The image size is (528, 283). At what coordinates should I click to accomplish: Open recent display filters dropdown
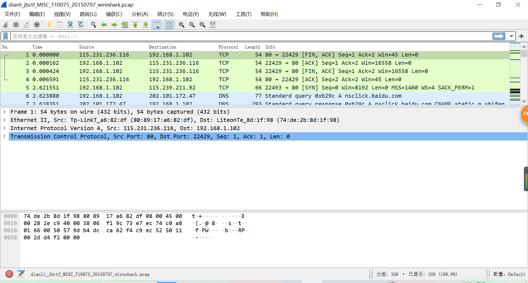coord(512,36)
